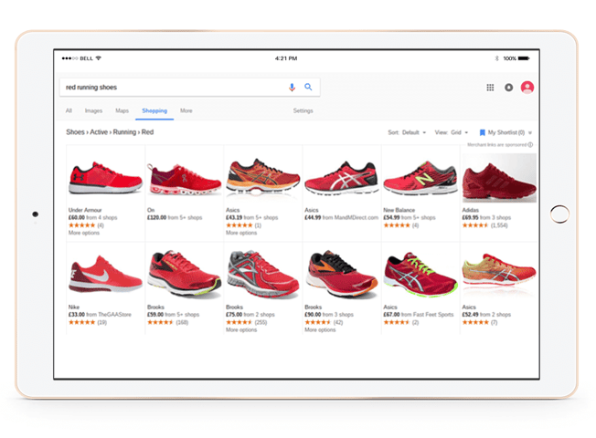The width and height of the screenshot is (596, 438).
Task: Open the Adidas shoe image
Action: point(499,178)
